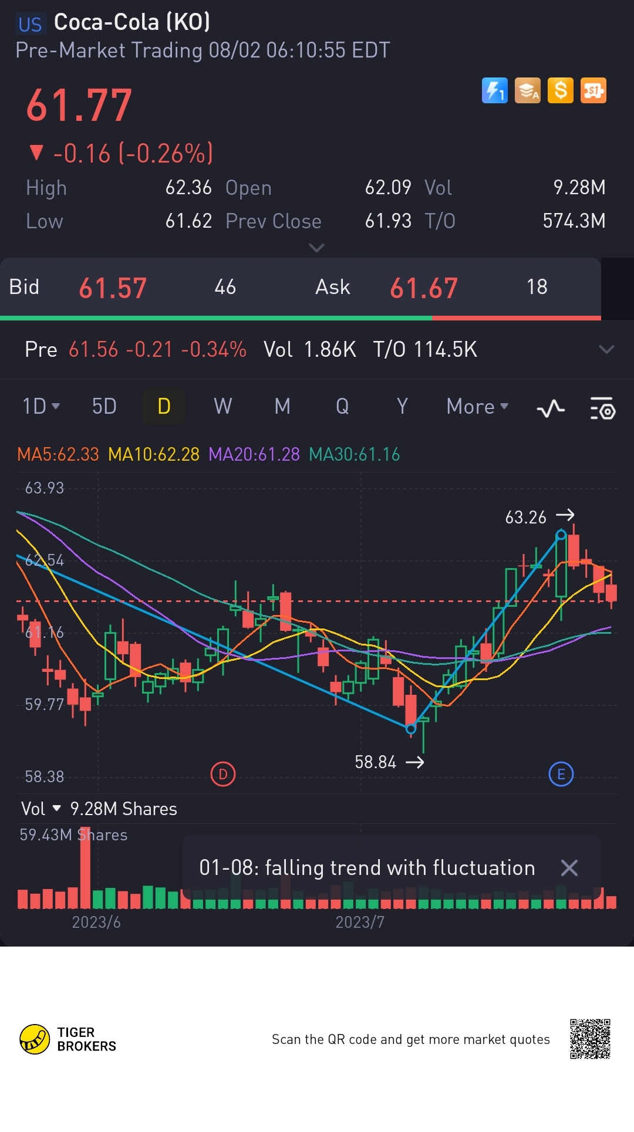Open the Vol indicator dropdown
The width and height of the screenshot is (634, 1132).
(x=41, y=809)
